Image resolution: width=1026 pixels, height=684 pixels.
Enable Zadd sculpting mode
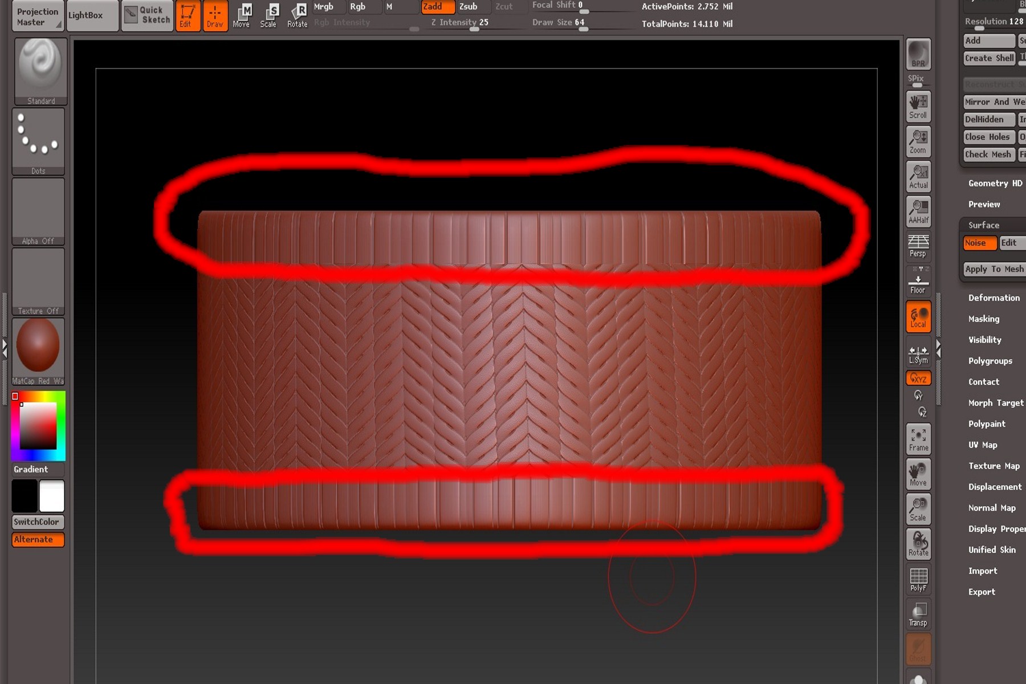(438, 7)
